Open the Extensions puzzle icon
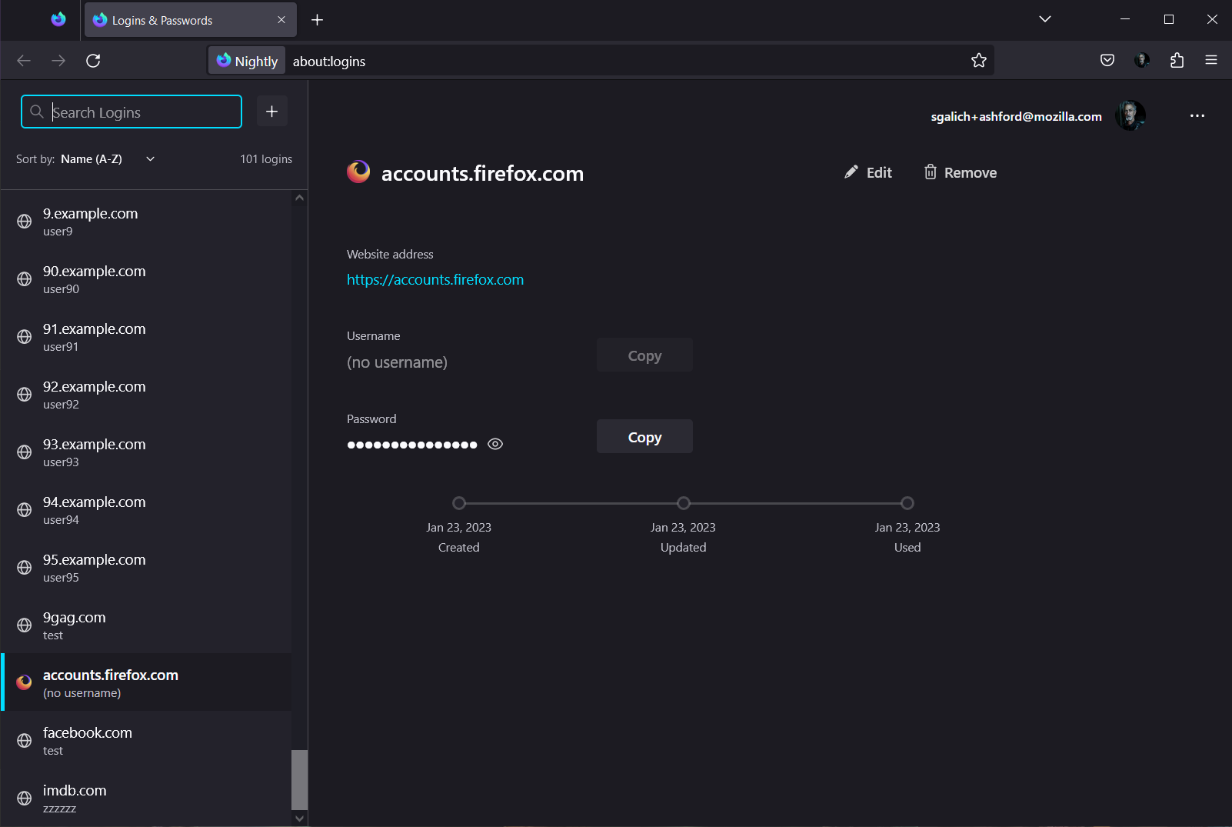This screenshot has height=827, width=1232. 1177,60
